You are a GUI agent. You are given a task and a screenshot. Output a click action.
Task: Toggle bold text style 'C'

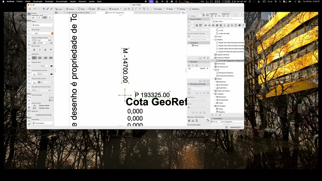(x=34, y=50)
